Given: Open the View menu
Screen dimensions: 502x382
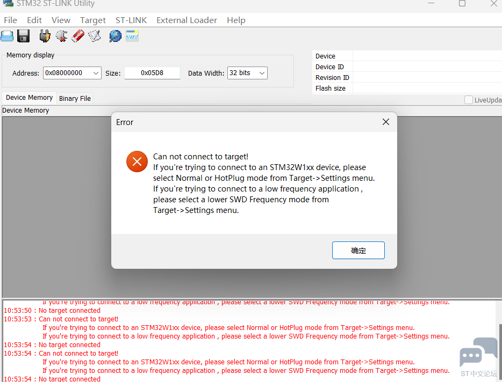Looking at the screenshot, I should [61, 20].
